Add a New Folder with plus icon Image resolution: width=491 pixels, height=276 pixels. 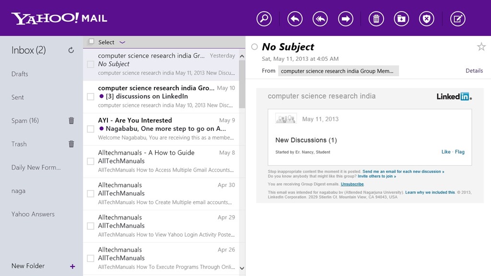click(x=72, y=266)
